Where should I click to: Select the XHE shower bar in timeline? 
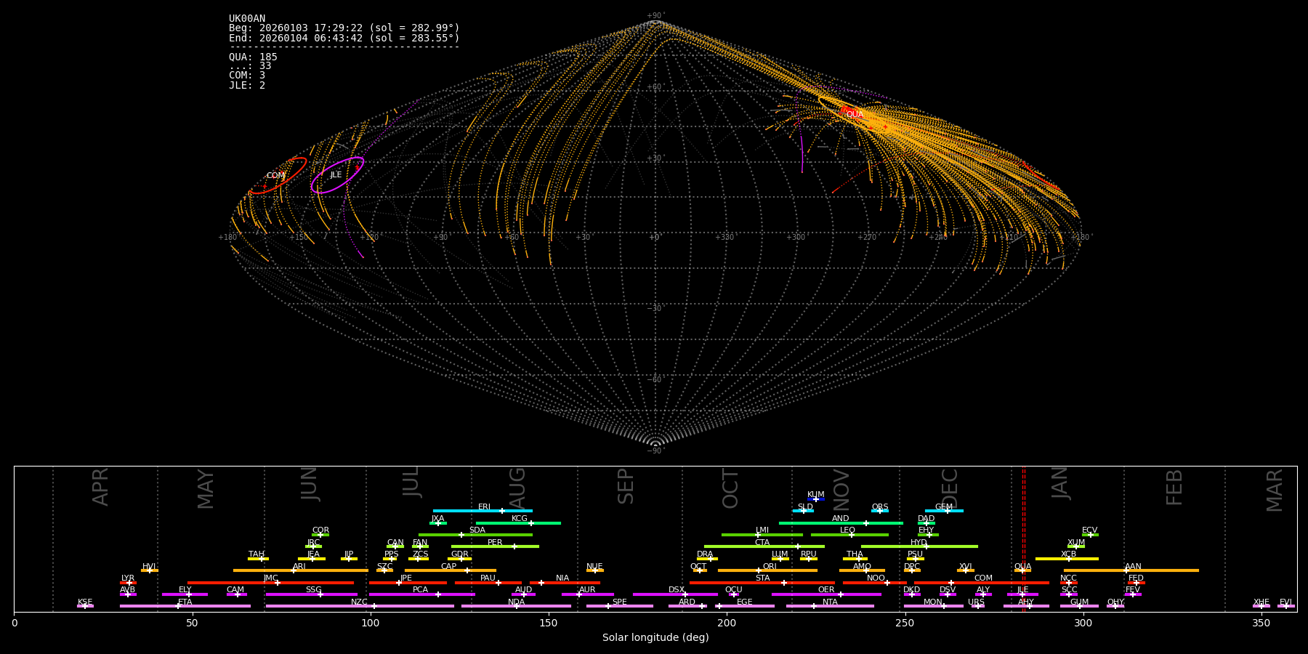pyautogui.click(x=1261, y=606)
